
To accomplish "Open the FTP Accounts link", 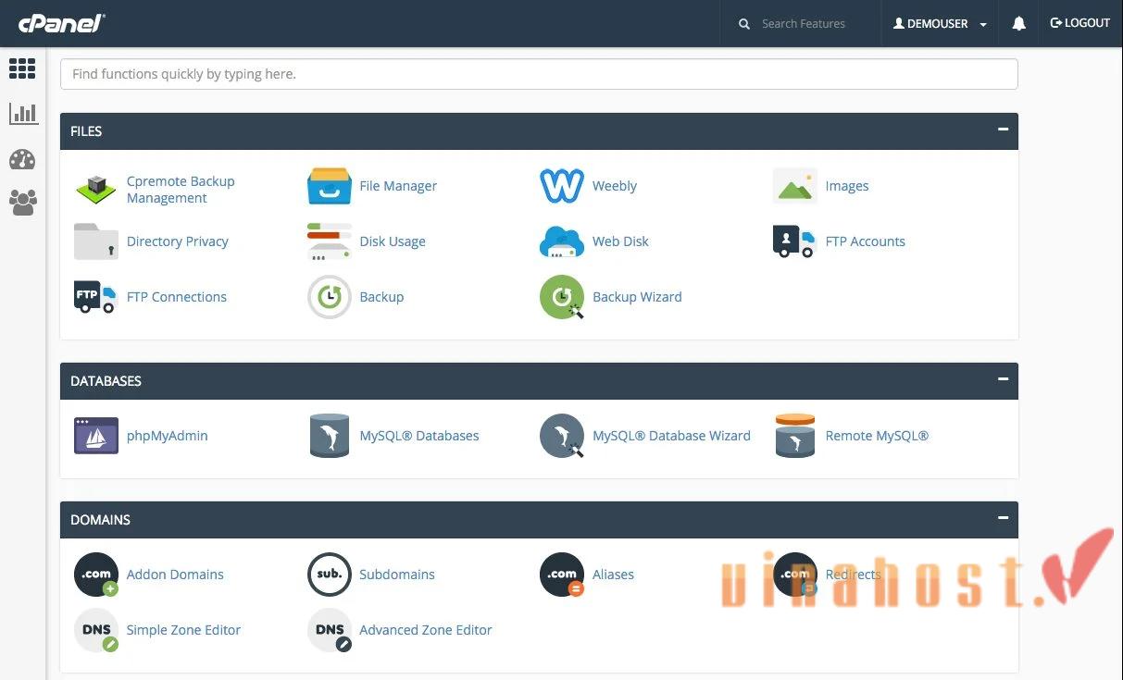I will [x=866, y=241].
